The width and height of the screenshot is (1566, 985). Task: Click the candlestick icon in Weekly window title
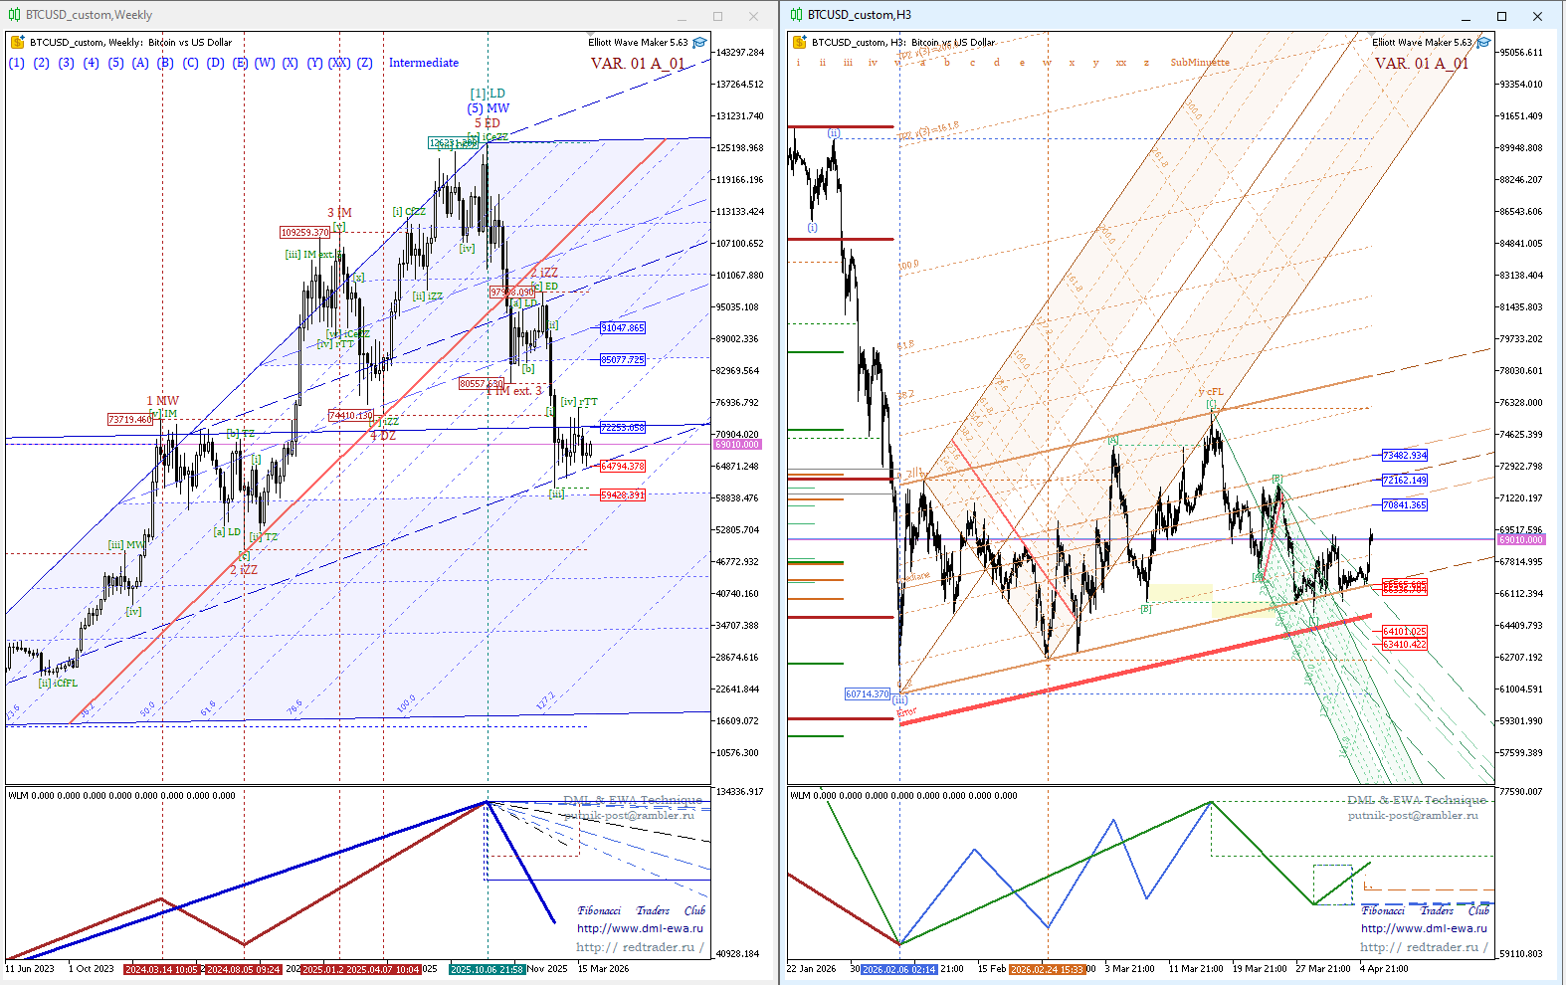[15, 15]
